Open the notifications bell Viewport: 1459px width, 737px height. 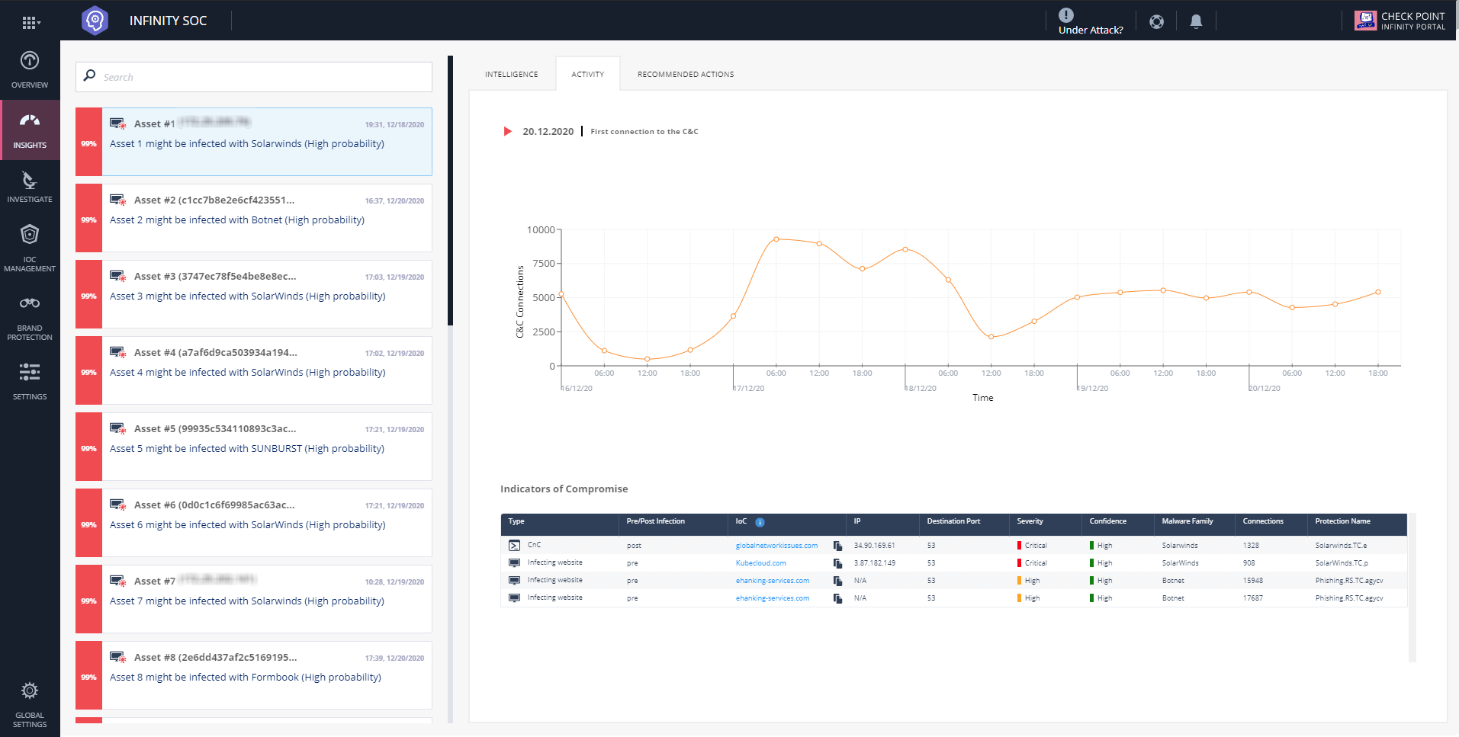point(1196,22)
